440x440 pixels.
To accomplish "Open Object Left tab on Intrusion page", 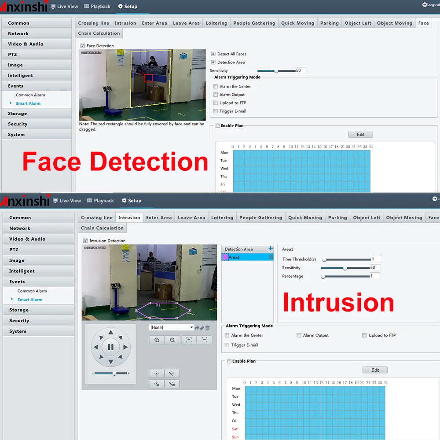I will [x=367, y=217].
